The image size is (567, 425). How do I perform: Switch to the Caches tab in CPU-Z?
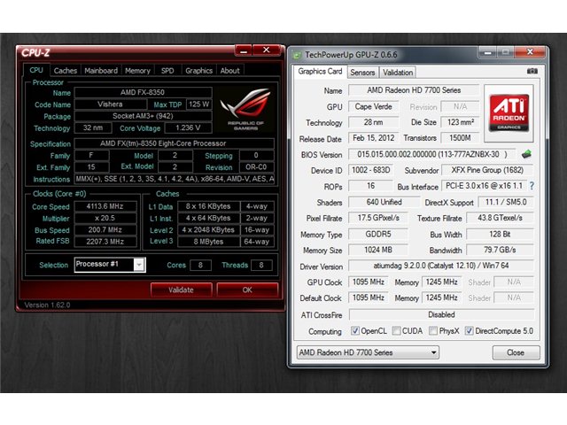point(65,71)
